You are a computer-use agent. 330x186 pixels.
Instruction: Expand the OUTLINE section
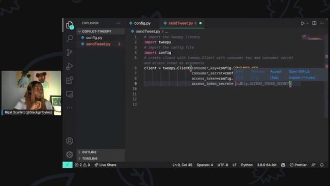pos(101,152)
